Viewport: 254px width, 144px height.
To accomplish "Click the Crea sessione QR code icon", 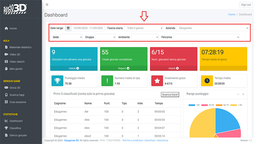I will [6, 102].
